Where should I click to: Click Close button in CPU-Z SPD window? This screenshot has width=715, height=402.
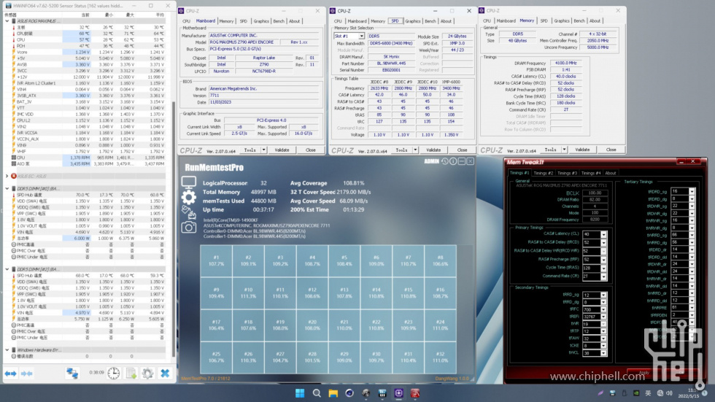click(x=462, y=150)
